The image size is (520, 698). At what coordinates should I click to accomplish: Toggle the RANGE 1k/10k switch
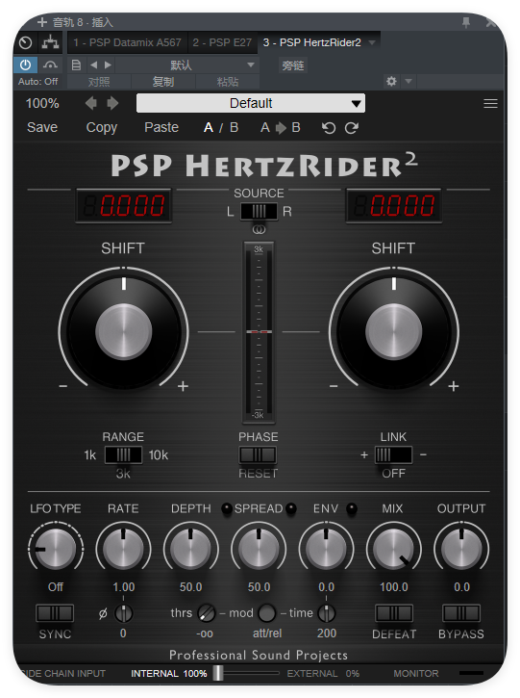click(124, 455)
